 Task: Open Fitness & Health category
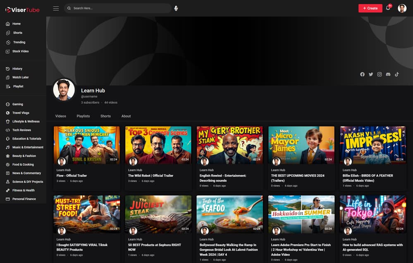point(24,190)
